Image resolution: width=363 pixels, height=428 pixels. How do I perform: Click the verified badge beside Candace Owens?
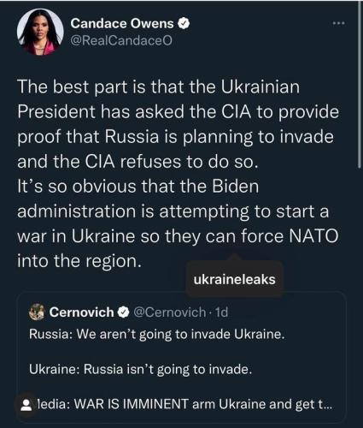184,24
